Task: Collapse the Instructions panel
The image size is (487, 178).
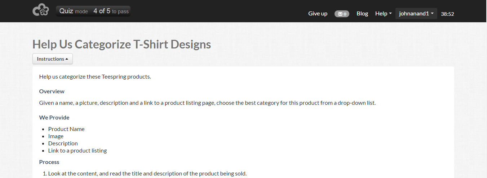Action: click(x=53, y=59)
